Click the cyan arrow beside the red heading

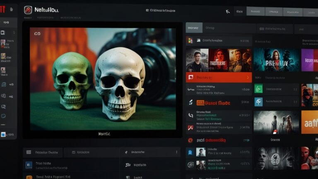246,140
